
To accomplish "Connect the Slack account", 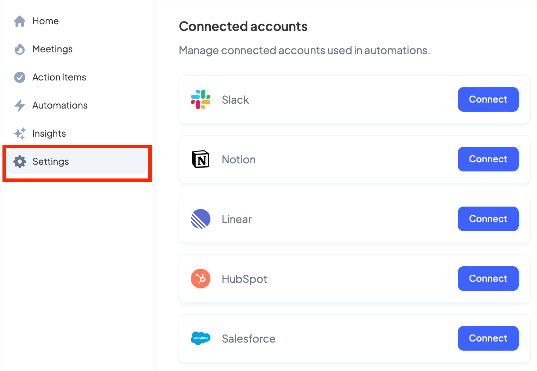I will coord(488,99).
